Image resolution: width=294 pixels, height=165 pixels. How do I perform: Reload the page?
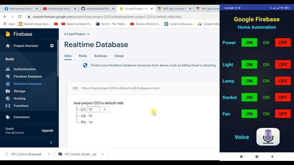[x=20, y=16]
